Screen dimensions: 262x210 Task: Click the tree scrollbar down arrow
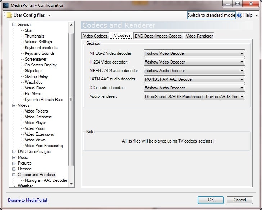71,184
